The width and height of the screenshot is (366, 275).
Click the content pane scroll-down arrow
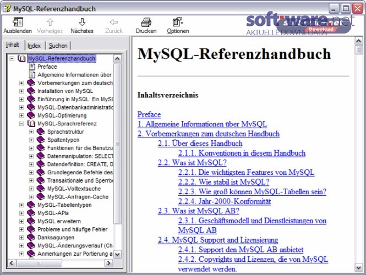(358, 267)
